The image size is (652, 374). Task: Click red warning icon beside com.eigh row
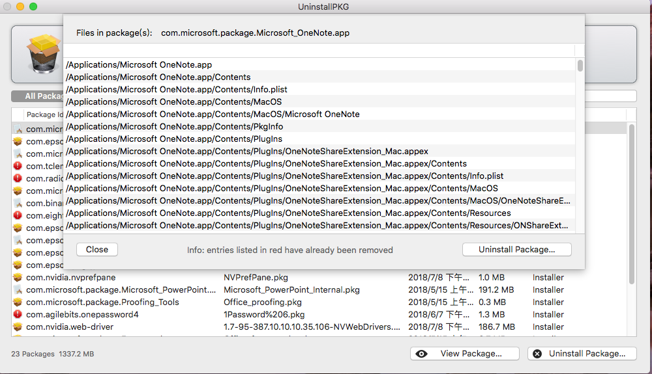[18, 215]
